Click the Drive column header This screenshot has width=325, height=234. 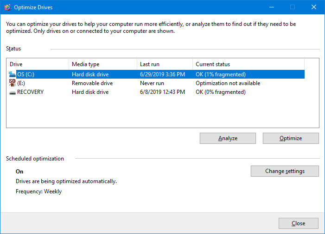[38, 64]
